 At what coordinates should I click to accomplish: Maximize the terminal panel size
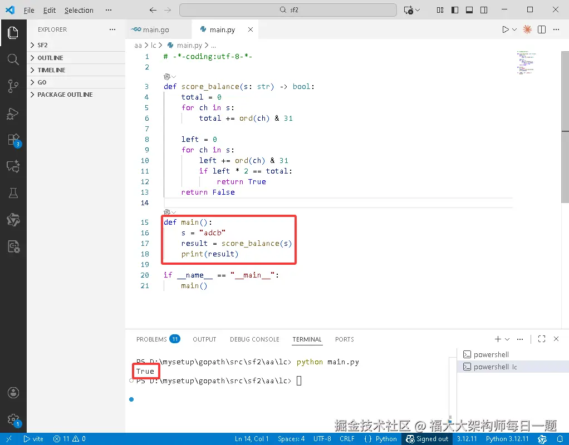pyautogui.click(x=542, y=339)
